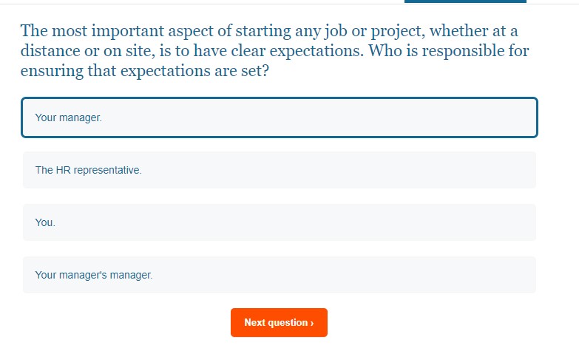The image size is (579, 348).
Task: Deselect the highlighted Your manager box
Action: pos(280,117)
